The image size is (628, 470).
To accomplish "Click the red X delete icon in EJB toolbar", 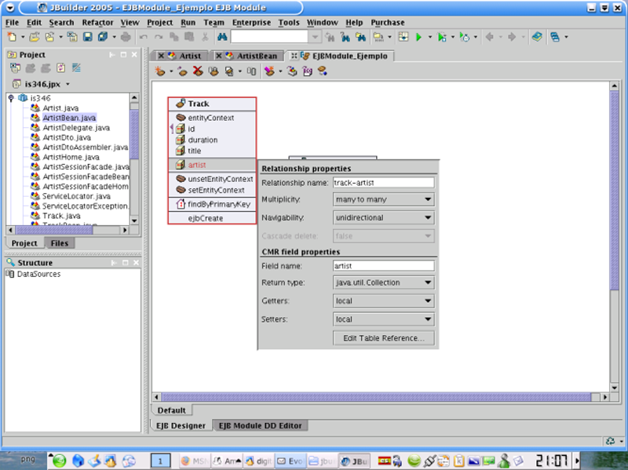I will (198, 71).
